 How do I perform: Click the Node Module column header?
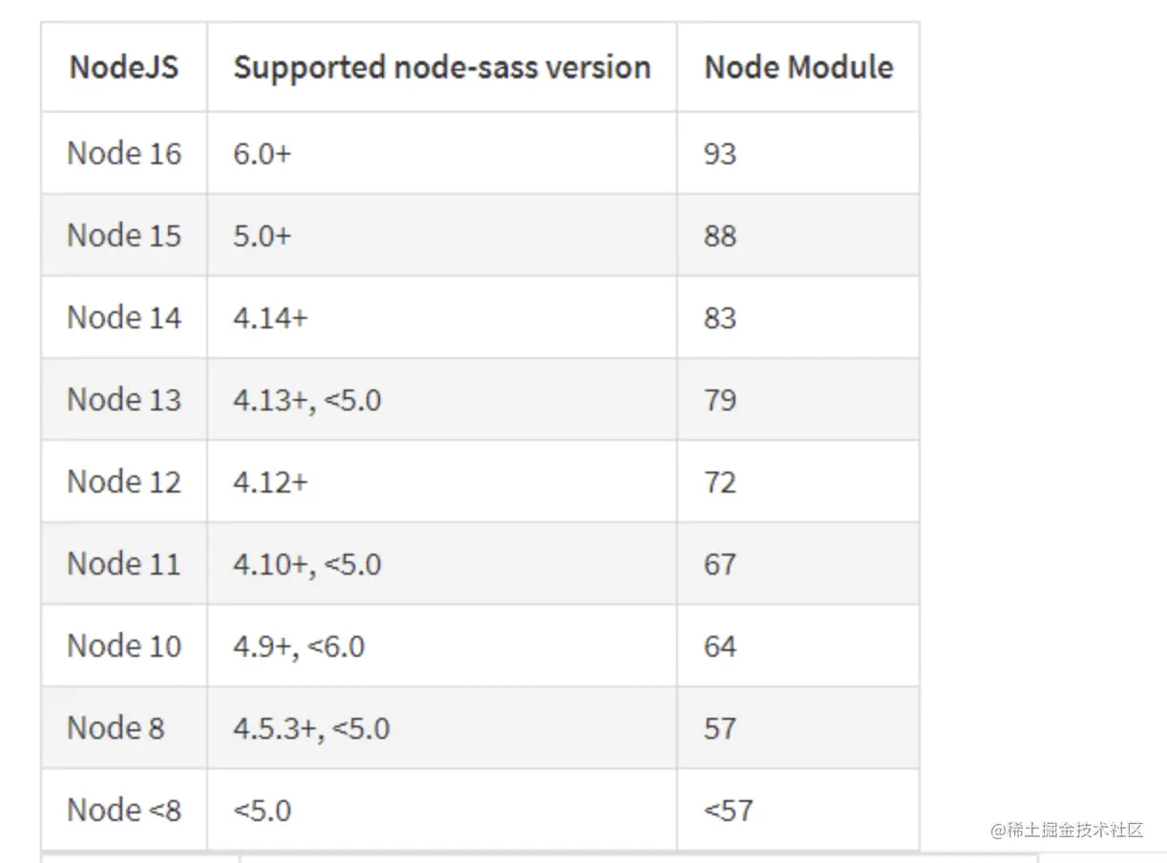(798, 68)
